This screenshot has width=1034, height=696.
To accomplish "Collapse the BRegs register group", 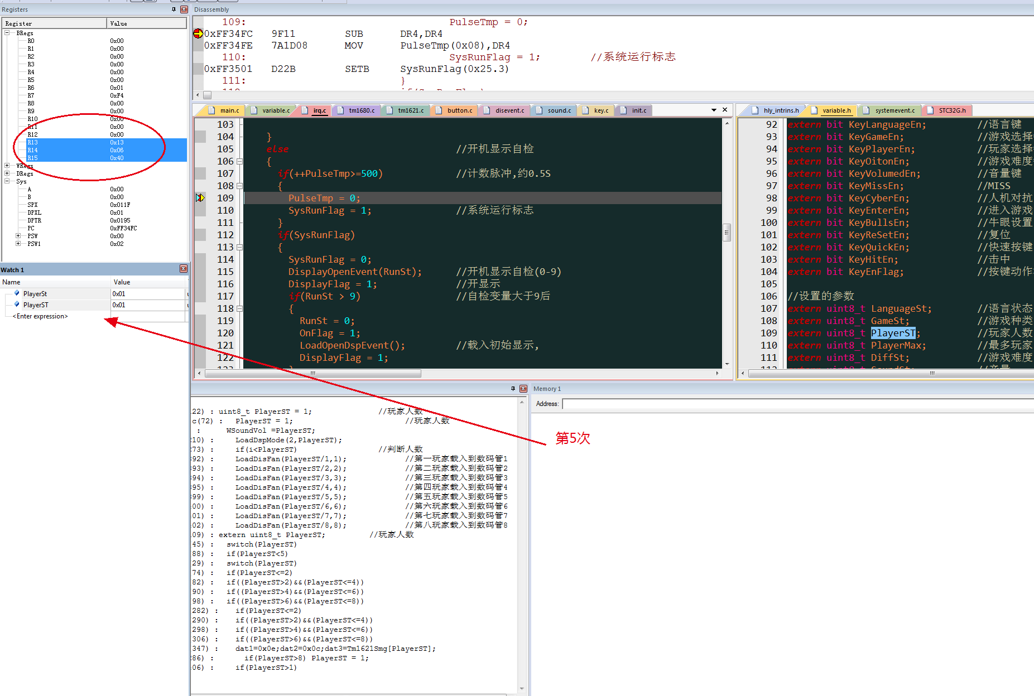I will click(x=7, y=33).
